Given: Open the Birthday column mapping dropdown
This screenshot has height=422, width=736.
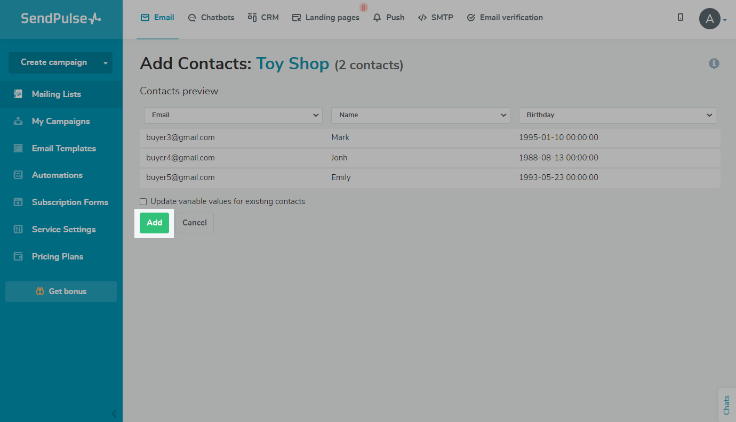Looking at the screenshot, I should tap(617, 115).
